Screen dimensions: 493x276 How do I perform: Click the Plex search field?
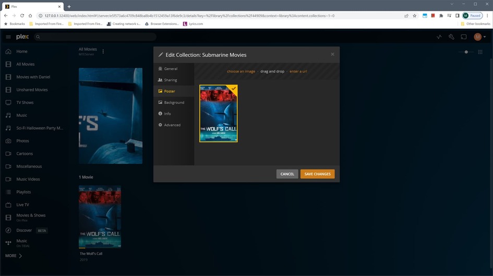point(95,37)
